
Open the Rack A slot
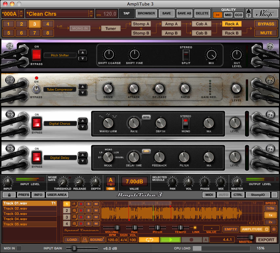232,24
